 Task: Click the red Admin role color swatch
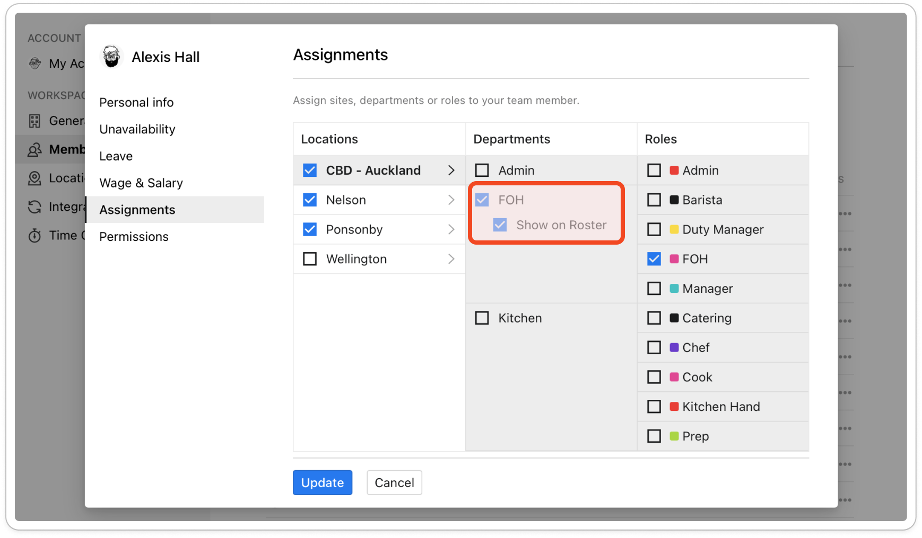[674, 170]
